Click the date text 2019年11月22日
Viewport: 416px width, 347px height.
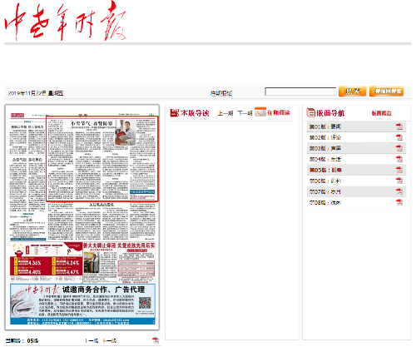[x=27, y=93]
